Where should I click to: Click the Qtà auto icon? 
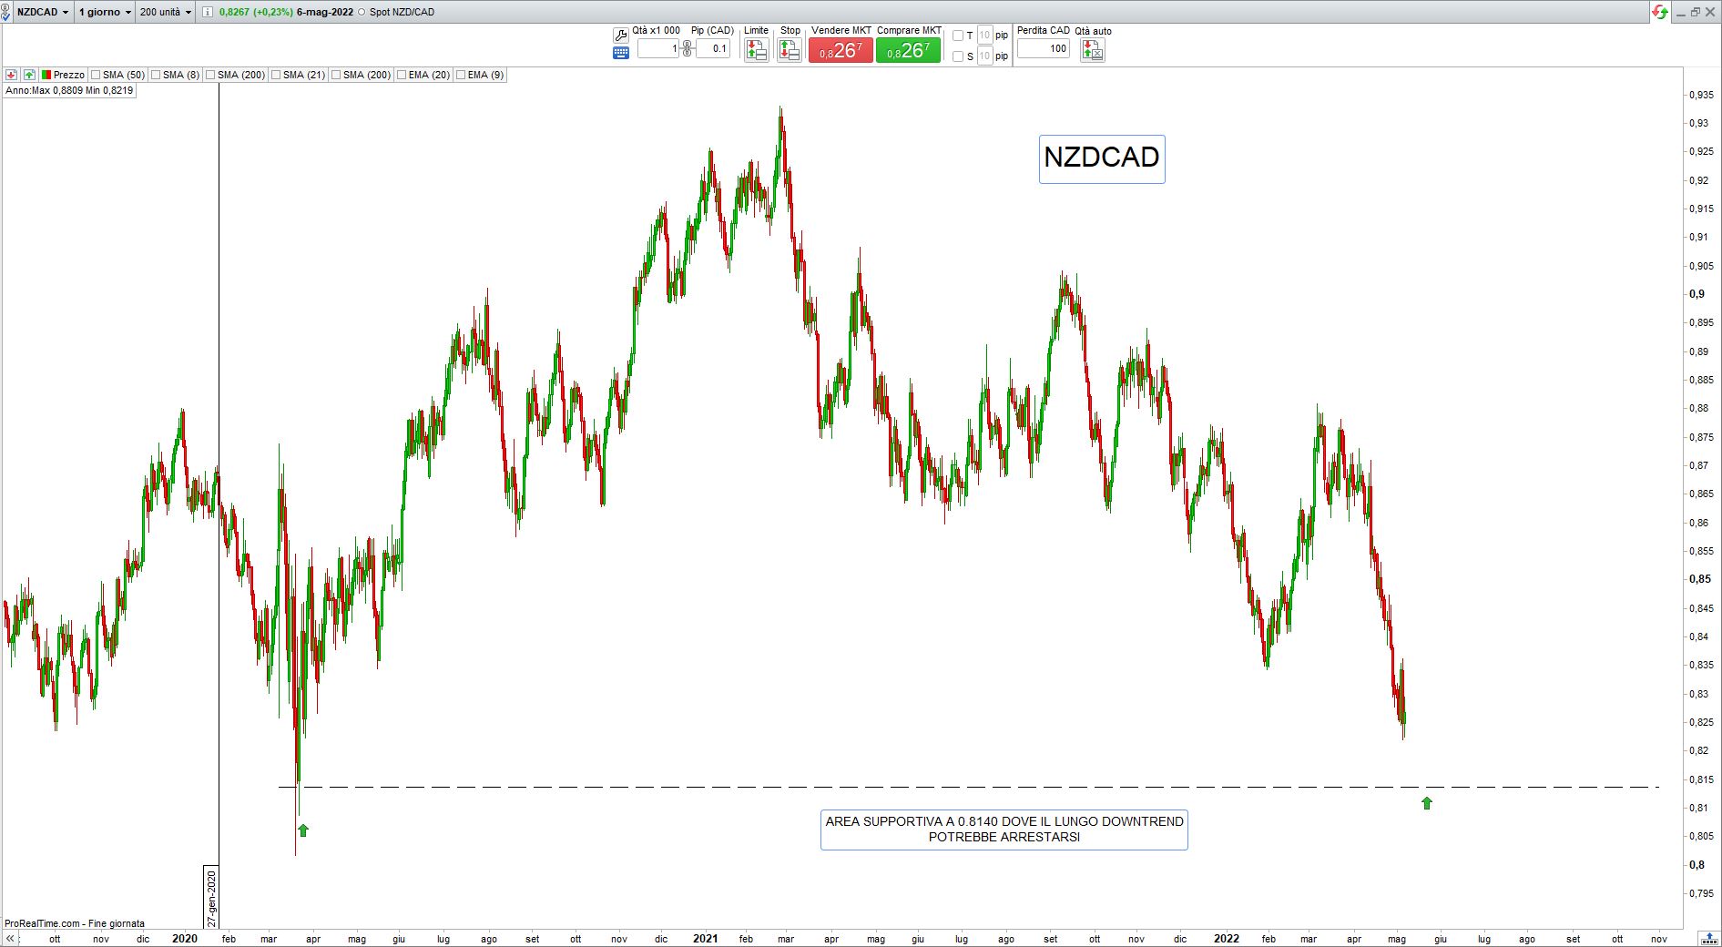point(1092,51)
